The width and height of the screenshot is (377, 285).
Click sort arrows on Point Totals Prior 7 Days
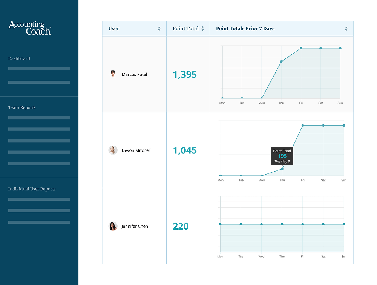coord(346,28)
